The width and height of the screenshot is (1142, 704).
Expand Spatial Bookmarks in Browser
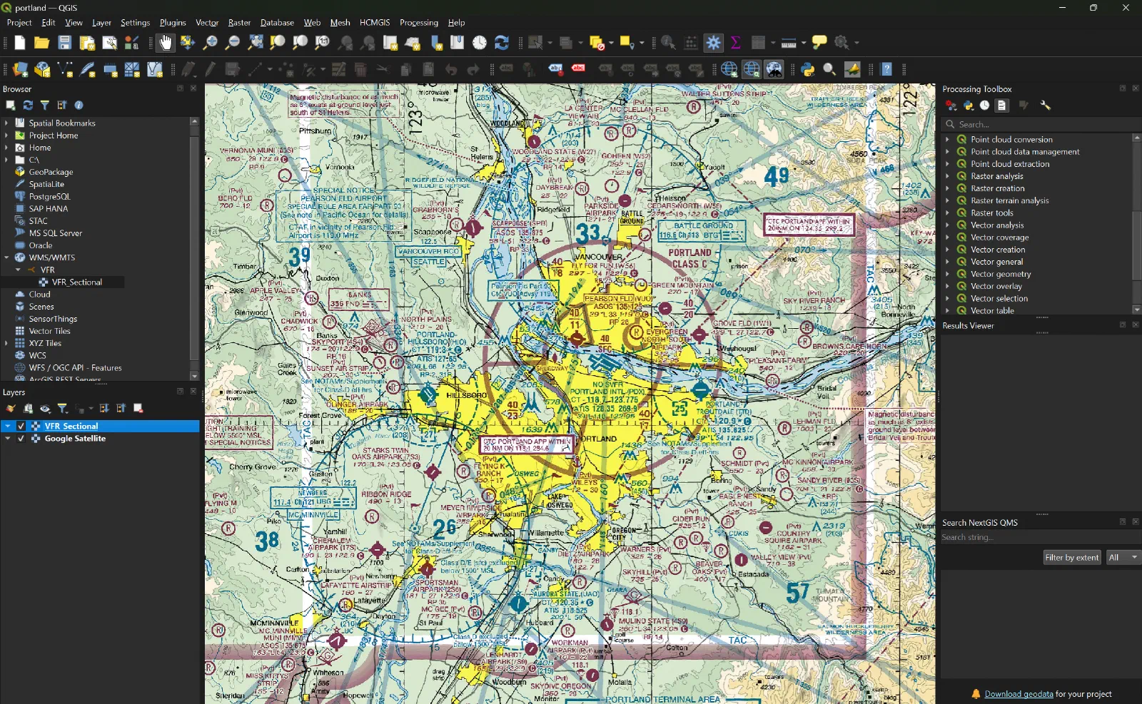(x=6, y=123)
